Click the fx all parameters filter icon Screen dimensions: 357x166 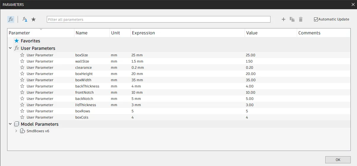coord(11,19)
